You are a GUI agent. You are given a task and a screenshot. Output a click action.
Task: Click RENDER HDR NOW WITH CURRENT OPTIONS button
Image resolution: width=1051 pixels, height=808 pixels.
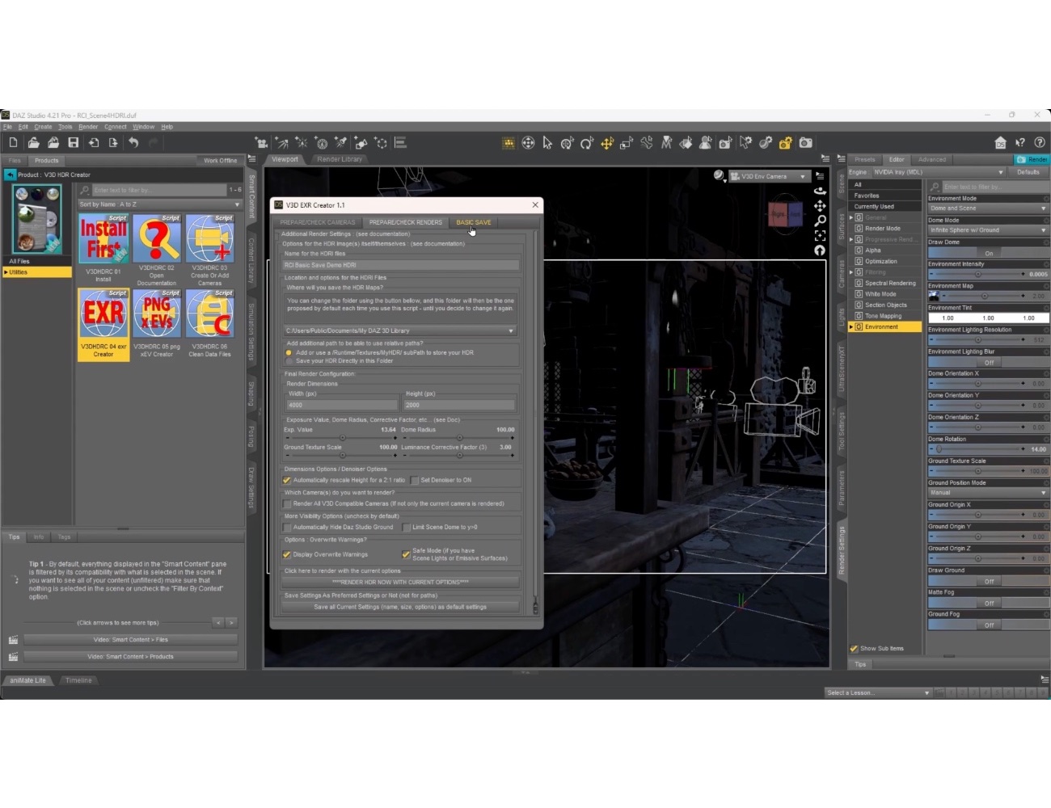pos(400,582)
